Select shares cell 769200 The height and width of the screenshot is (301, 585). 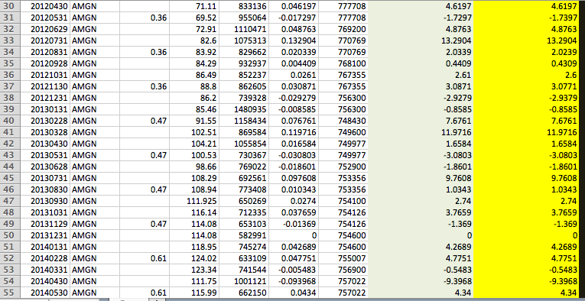343,29
